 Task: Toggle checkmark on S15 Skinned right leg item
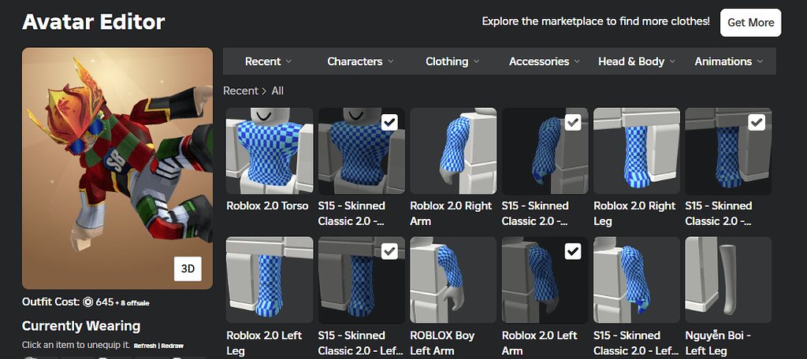point(756,122)
